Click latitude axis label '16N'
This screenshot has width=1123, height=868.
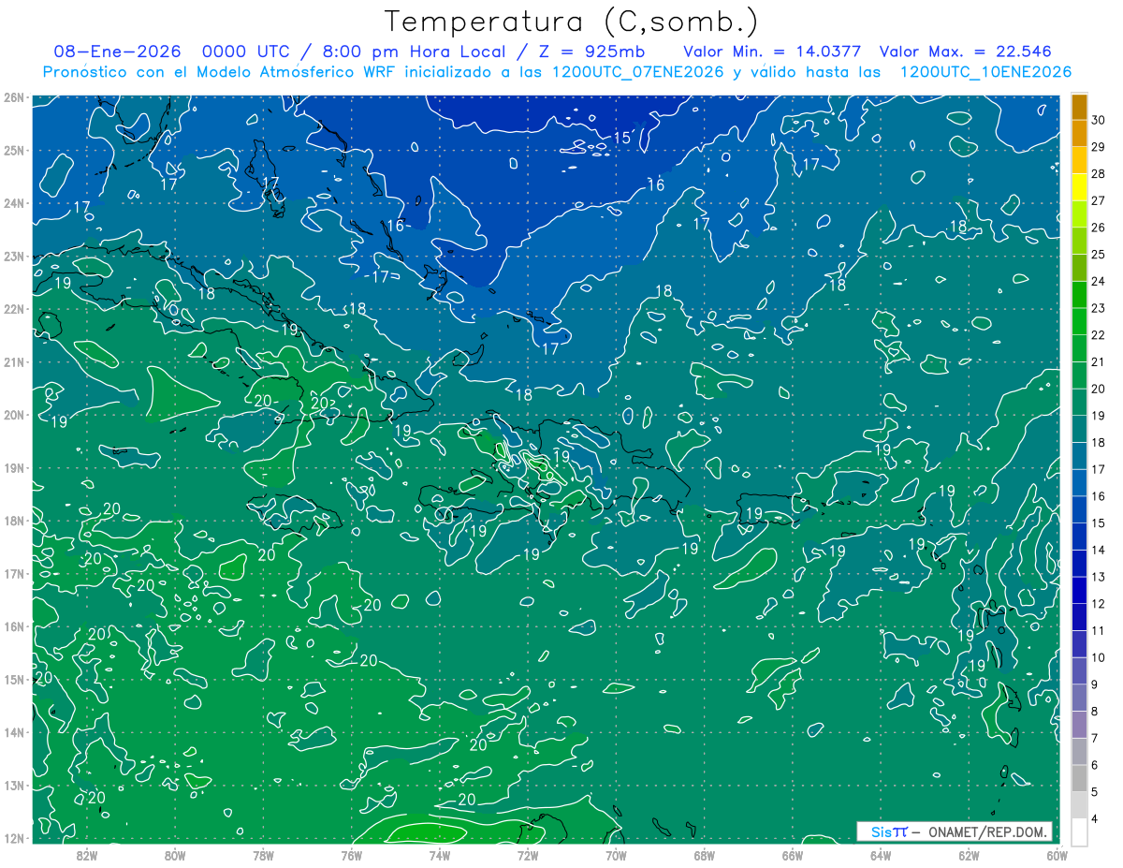(13, 626)
